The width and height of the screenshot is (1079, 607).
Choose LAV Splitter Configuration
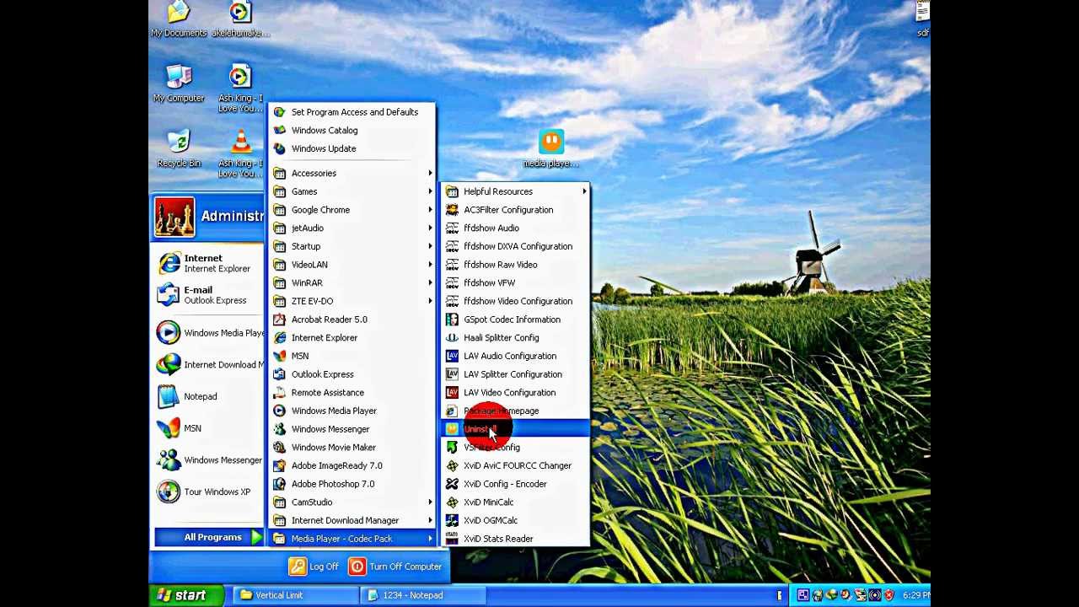coord(516,374)
